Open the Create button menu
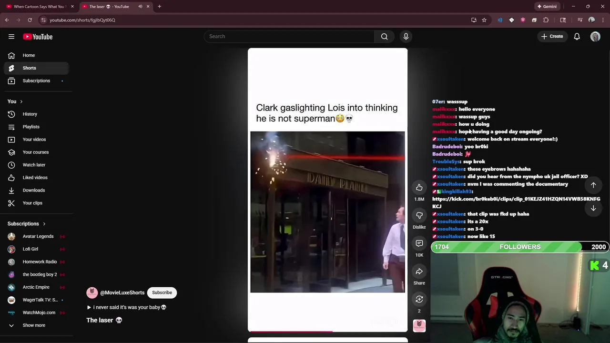The image size is (610, 343). tap(552, 36)
